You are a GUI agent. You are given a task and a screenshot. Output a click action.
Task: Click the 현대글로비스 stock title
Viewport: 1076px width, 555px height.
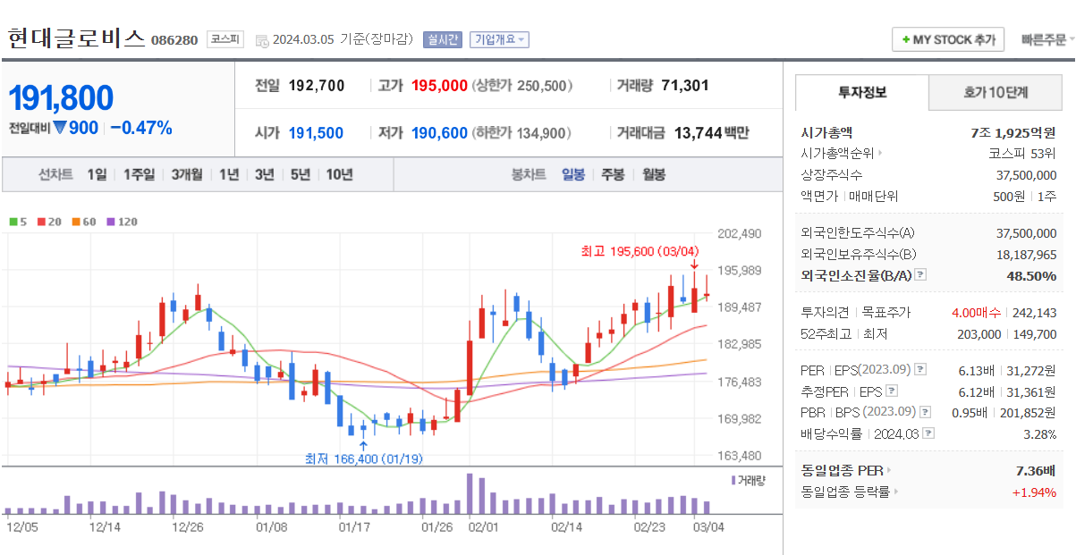tap(76, 38)
